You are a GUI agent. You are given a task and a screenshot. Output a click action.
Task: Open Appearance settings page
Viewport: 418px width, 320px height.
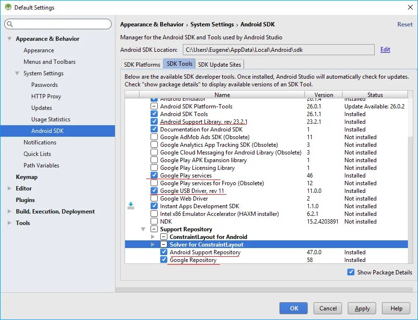(x=38, y=50)
